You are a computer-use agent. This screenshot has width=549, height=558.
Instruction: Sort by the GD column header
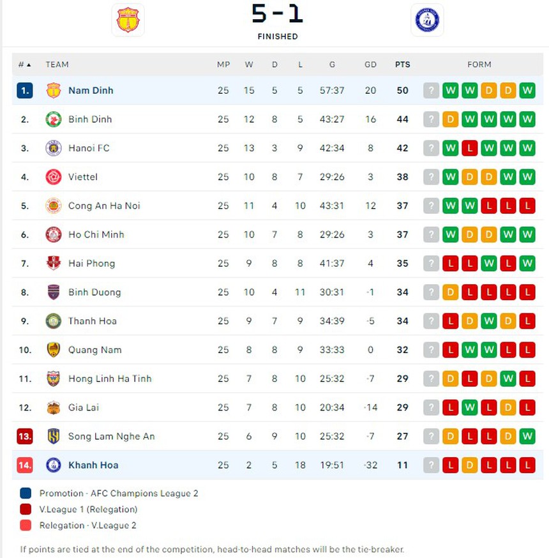pos(370,64)
